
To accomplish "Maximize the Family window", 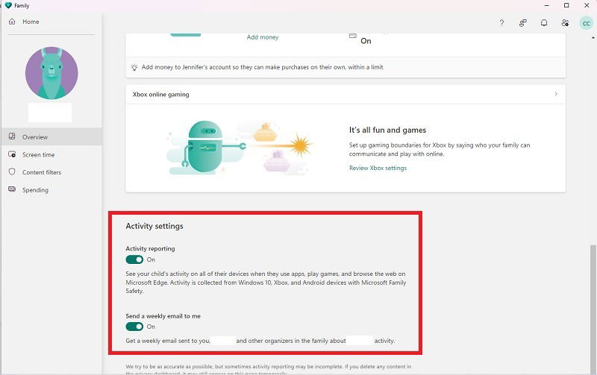I will pyautogui.click(x=566, y=5).
